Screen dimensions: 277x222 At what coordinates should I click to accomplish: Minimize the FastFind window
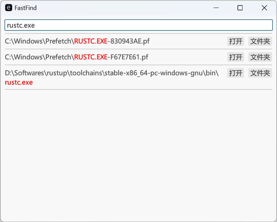(x=216, y=8)
